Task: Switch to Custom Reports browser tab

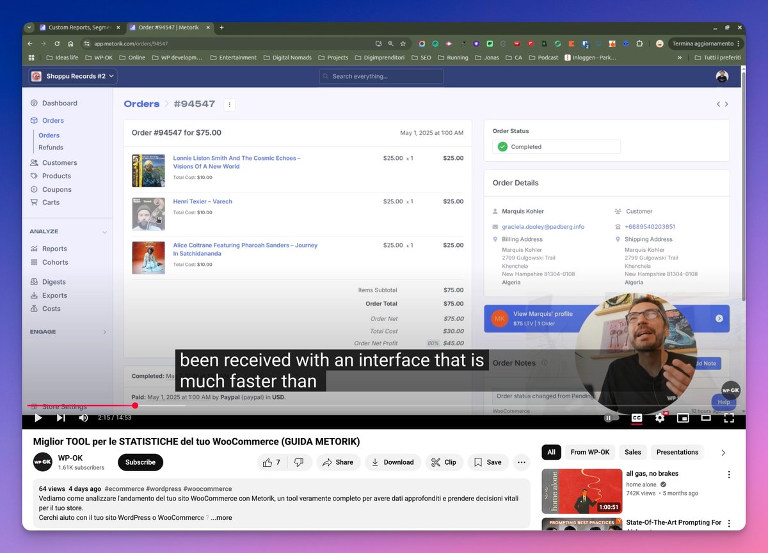Action: pos(79,27)
